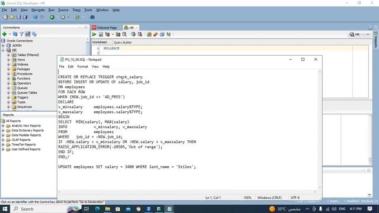Open SQL Developer's Tools menu

click(88, 10)
